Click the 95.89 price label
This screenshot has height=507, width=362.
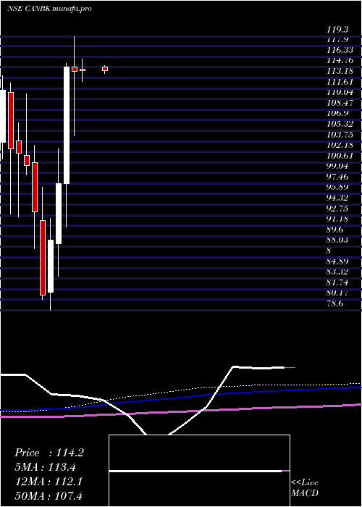tap(338, 188)
